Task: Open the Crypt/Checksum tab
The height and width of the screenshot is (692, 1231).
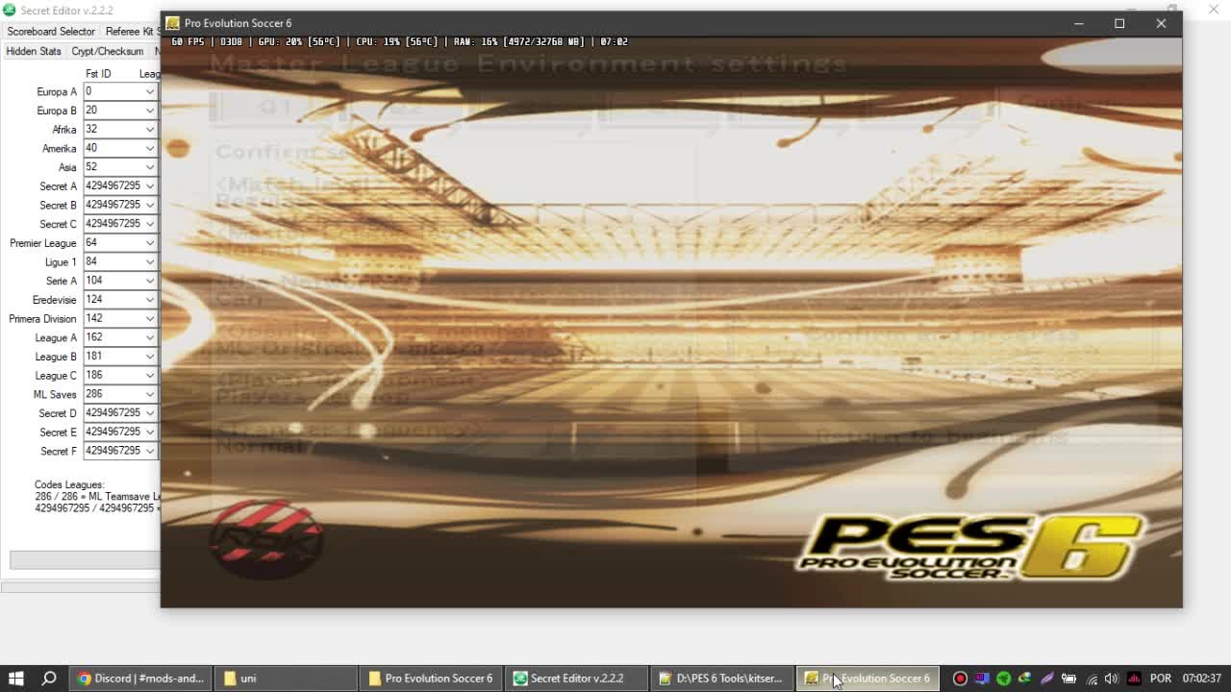Action: (x=108, y=51)
